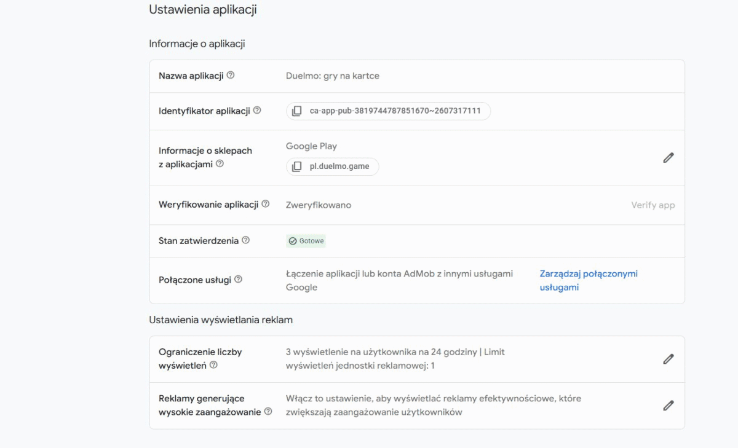Screen dimensions: 738x448
Task: Click the Połączone usługi row label
Action: tap(195, 280)
